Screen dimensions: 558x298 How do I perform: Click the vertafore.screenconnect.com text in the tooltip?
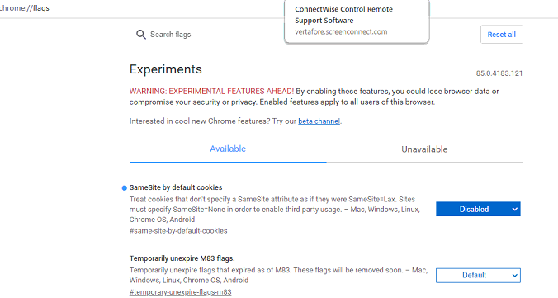click(341, 31)
